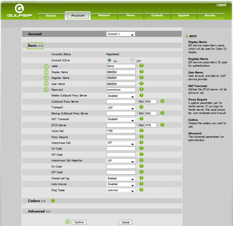
Task: Click help icon next to STUN Server port
Action: [x=162, y=125]
